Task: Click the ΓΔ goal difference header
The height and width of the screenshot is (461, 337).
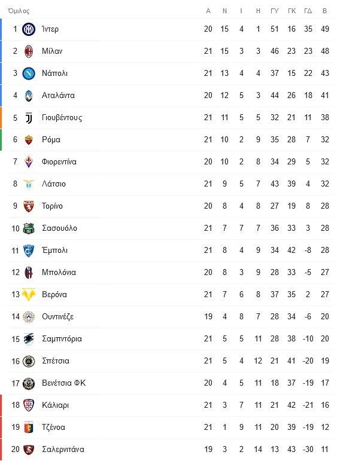Action: pos(308,11)
